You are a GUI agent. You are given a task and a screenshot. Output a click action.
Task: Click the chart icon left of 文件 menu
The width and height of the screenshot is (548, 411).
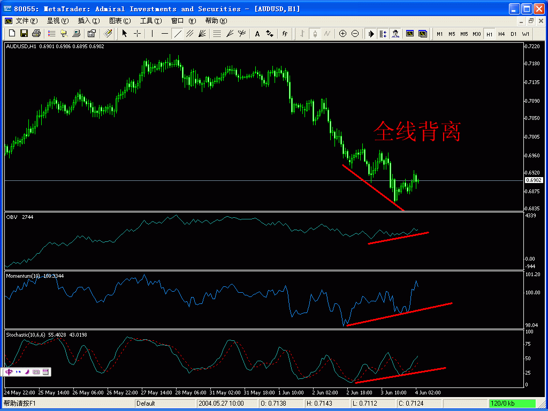tap(9, 21)
